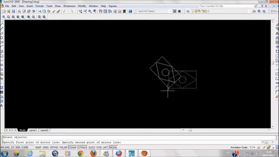Open the Annotation Scale 1:1 dropdown

click(252, 147)
